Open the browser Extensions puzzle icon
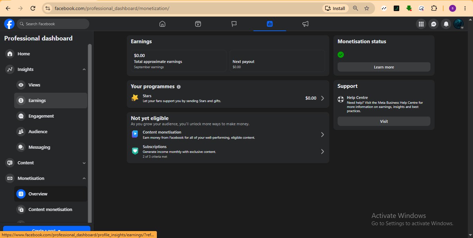473x238 pixels. [434, 8]
